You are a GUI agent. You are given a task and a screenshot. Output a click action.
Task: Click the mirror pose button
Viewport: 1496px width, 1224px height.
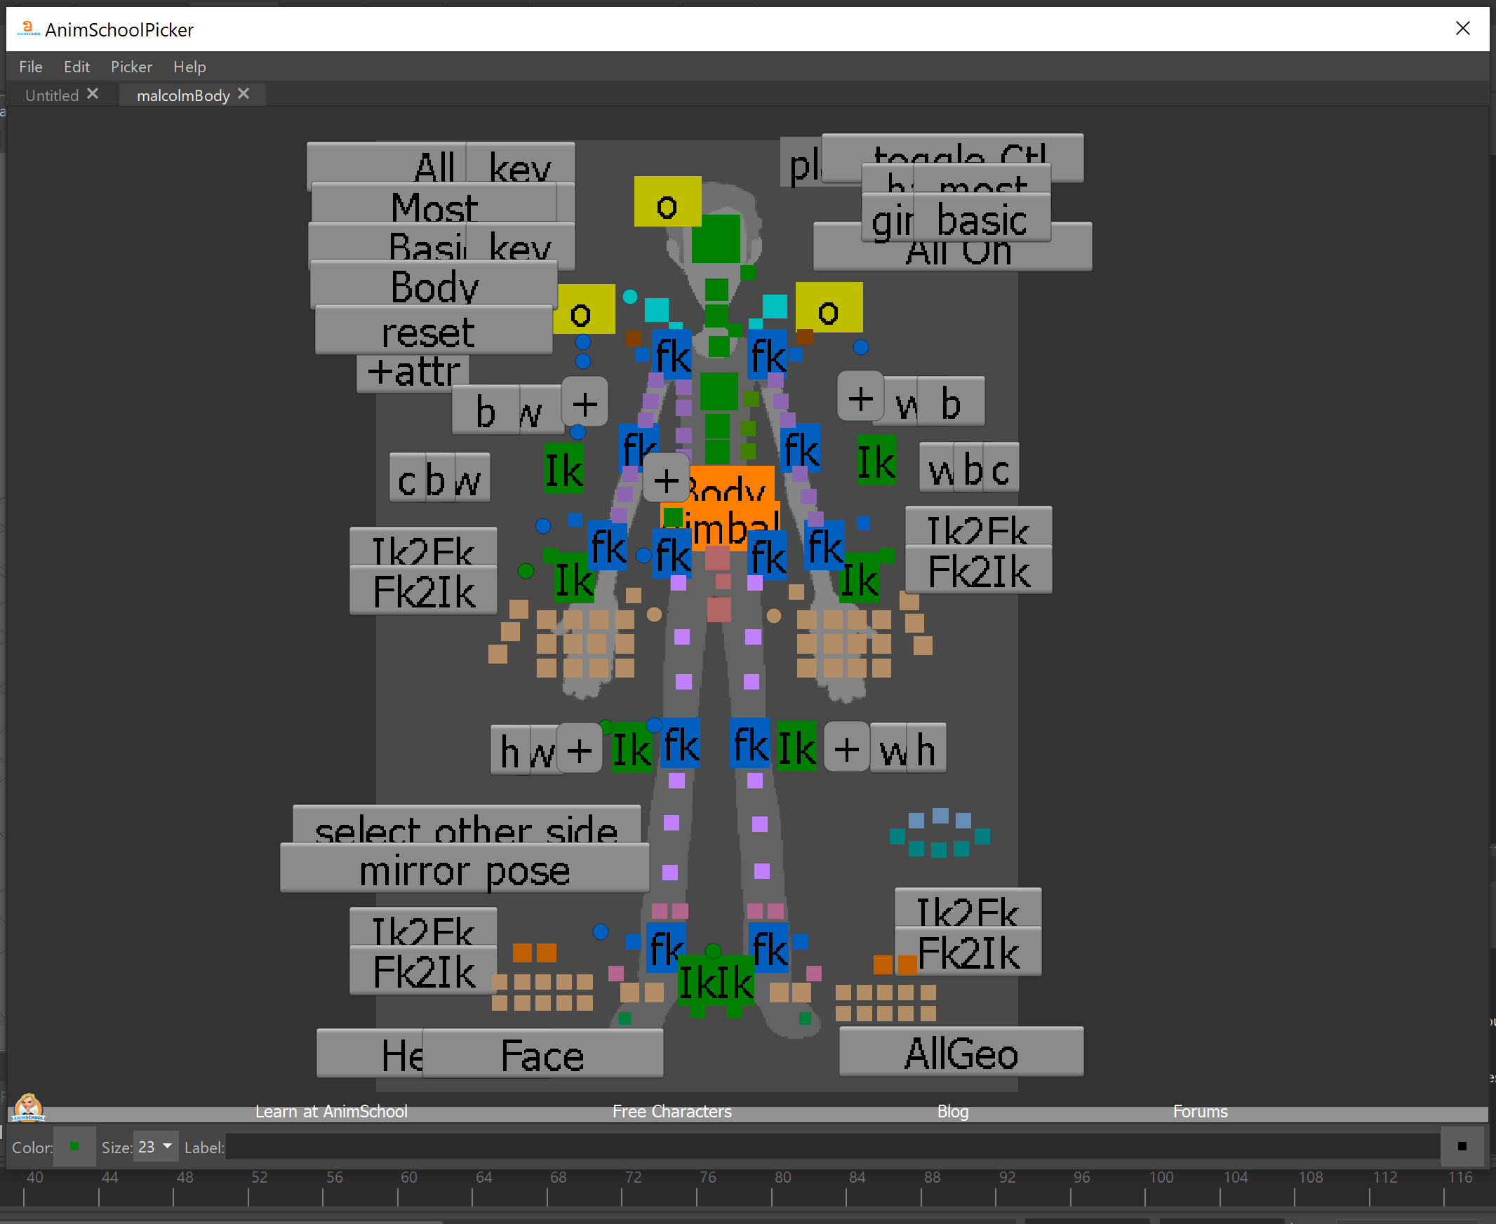pos(464,869)
